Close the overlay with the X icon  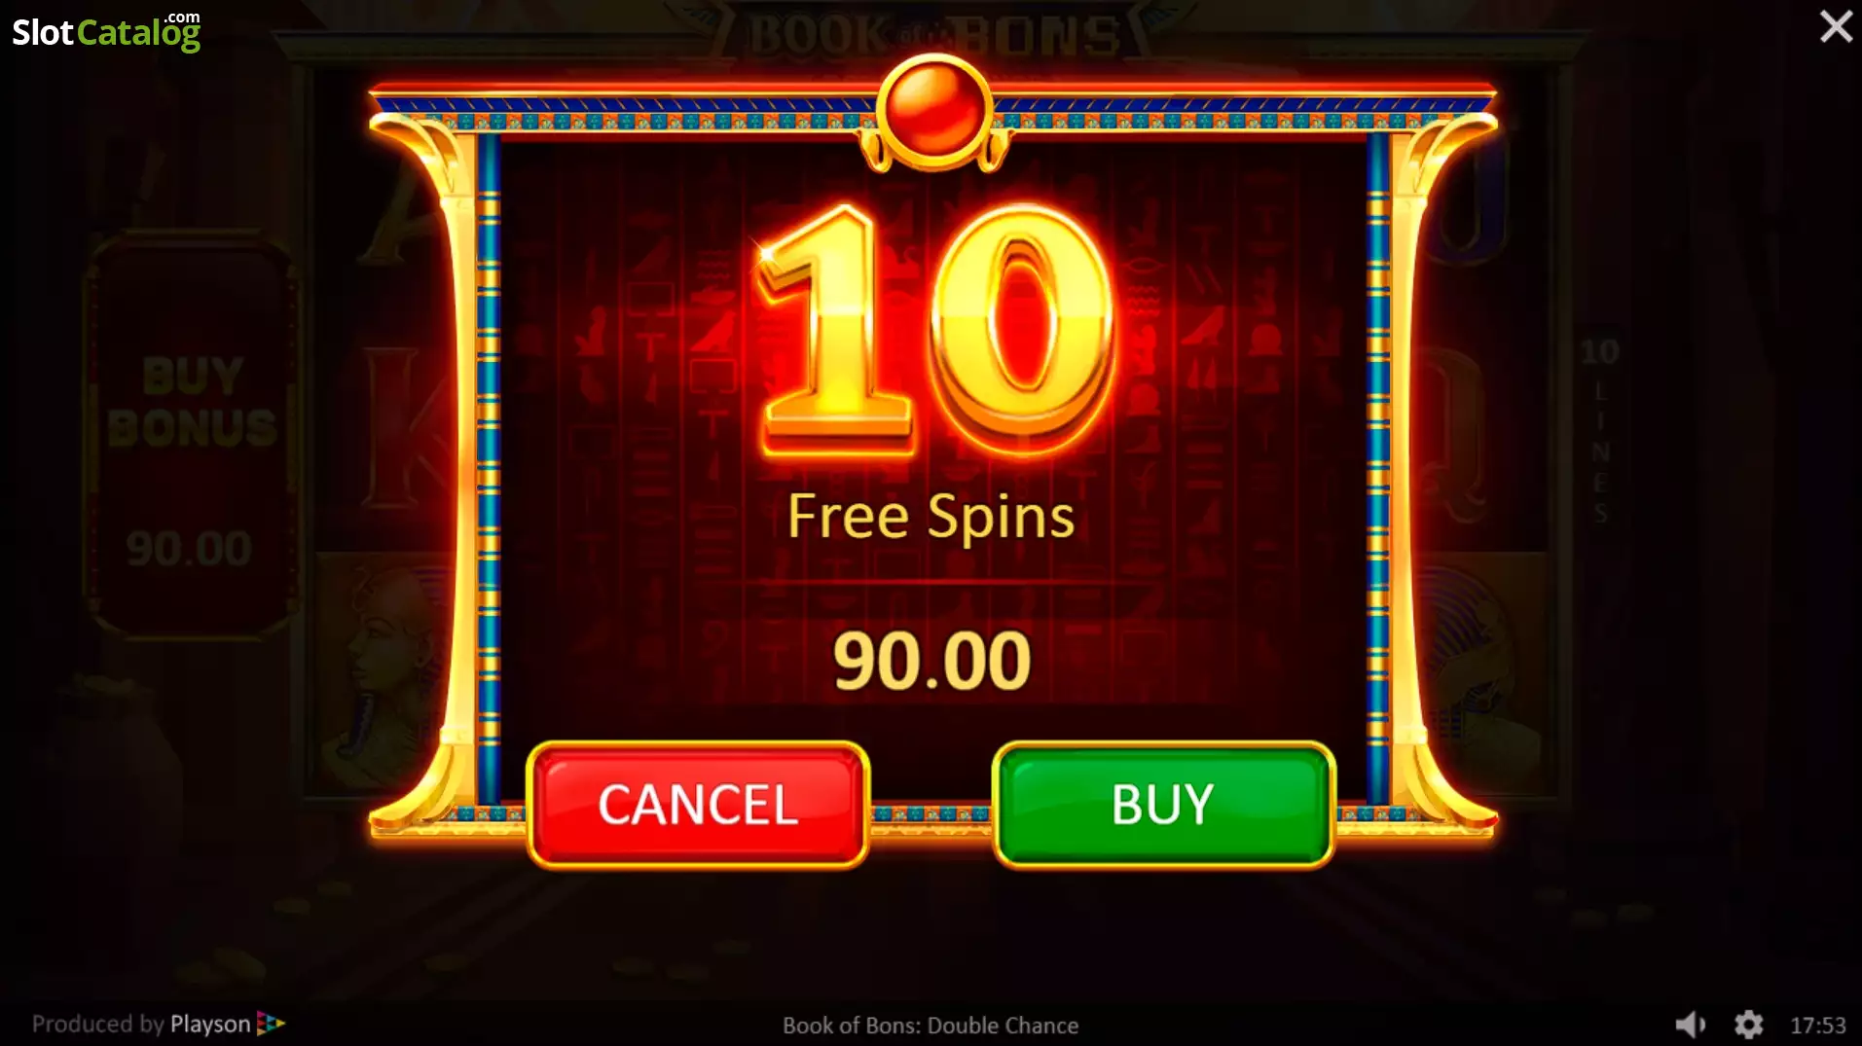pyautogui.click(x=1836, y=26)
